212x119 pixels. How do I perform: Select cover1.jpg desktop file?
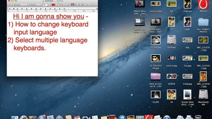172,61
